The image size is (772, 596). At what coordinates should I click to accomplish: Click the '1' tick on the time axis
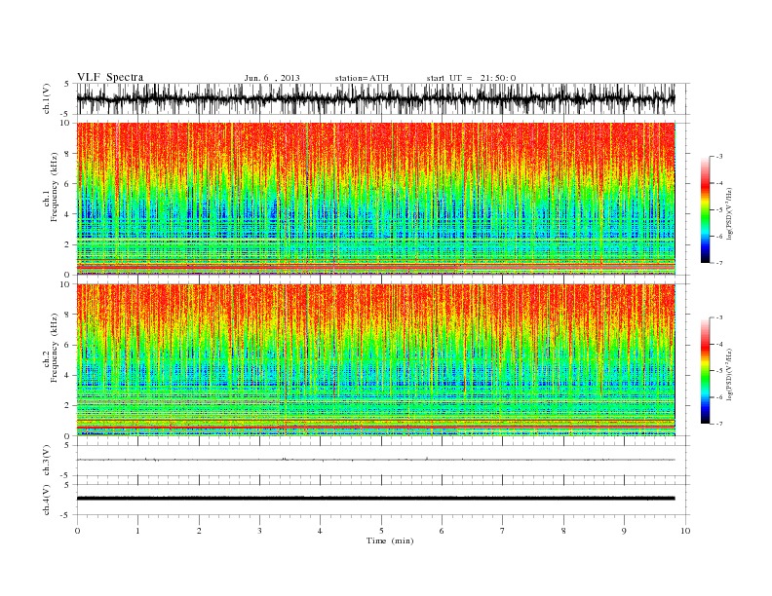[137, 531]
